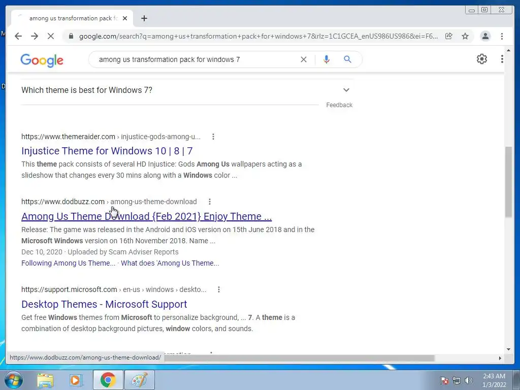
Task: Open 'Among Us Theme Download {Feb 2021}' result
Action: [x=147, y=216]
